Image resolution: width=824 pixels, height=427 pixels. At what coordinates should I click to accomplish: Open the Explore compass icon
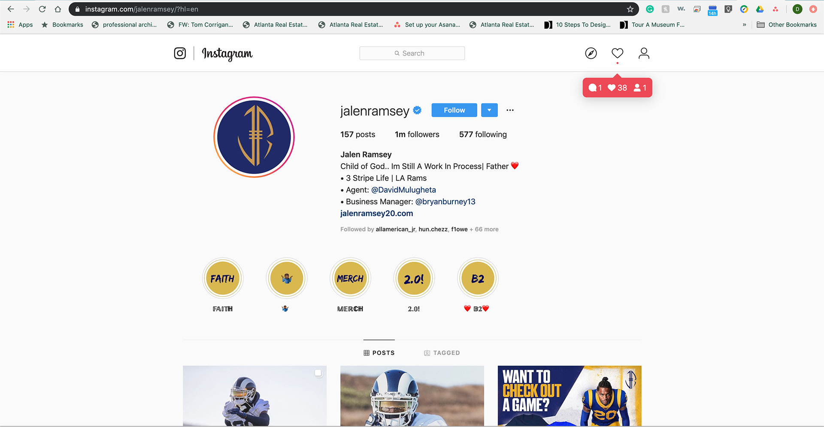tap(591, 53)
